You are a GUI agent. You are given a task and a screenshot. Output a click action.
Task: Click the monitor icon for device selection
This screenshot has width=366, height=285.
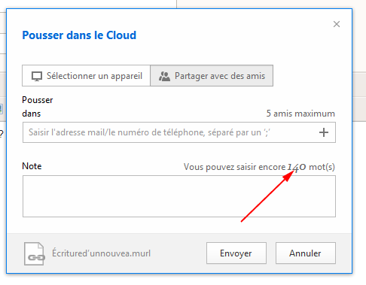(37, 76)
